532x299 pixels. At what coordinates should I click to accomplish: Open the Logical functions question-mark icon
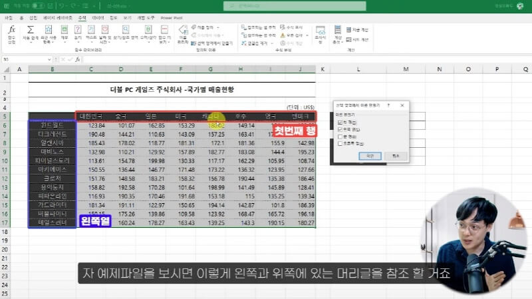tap(78, 30)
